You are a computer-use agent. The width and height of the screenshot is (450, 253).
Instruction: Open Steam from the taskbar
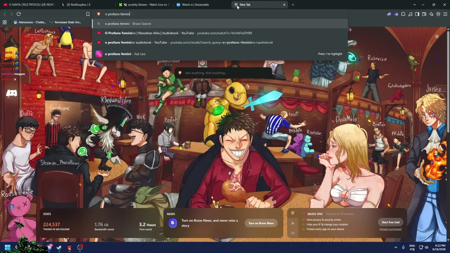[59, 247]
